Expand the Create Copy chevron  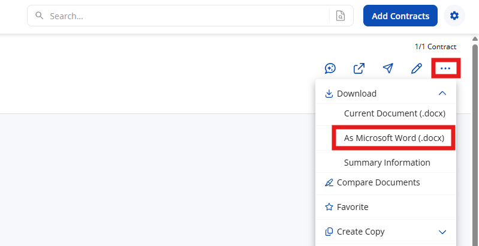(442, 232)
